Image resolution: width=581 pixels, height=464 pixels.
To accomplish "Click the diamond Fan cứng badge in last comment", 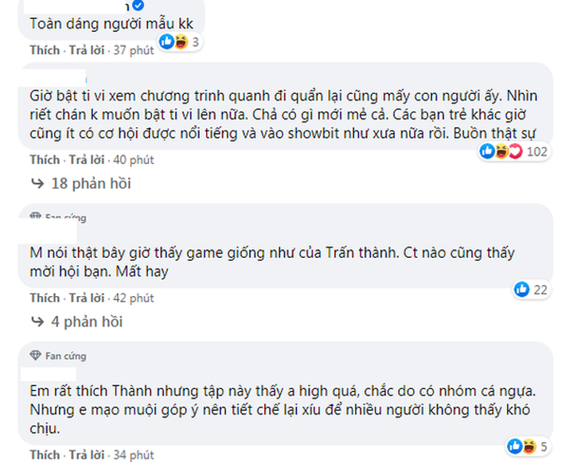I will 36,355.
